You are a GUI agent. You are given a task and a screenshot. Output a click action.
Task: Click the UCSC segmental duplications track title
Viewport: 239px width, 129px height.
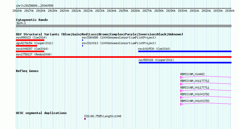pos(41,113)
